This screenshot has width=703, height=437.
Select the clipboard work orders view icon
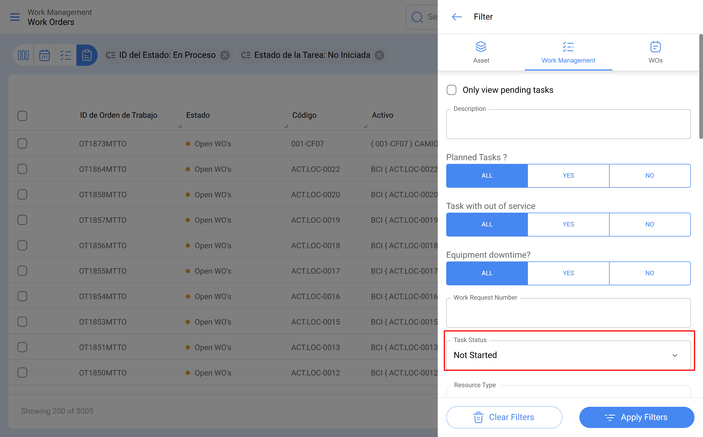(87, 55)
